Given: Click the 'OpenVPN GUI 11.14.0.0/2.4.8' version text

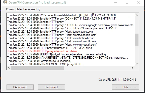Looking at the screenshot, I should click(117, 80).
